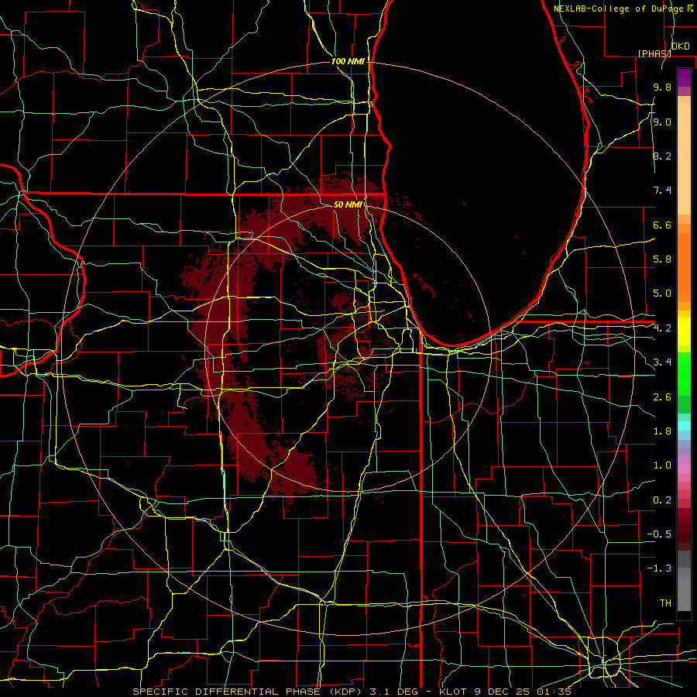
Task: Click the 5.8 scale value
Action: (662, 259)
